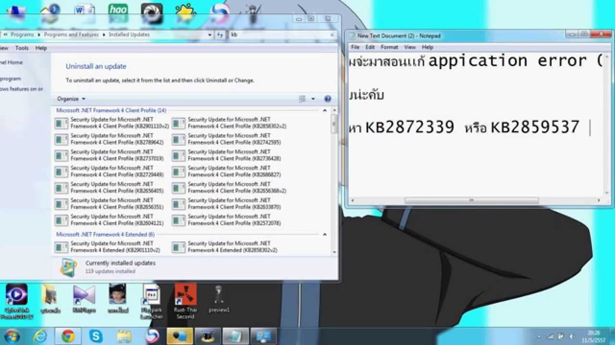Click the Notepad horizontal scrollbar thumb
This screenshot has height=345, width=615.
(x=471, y=200)
